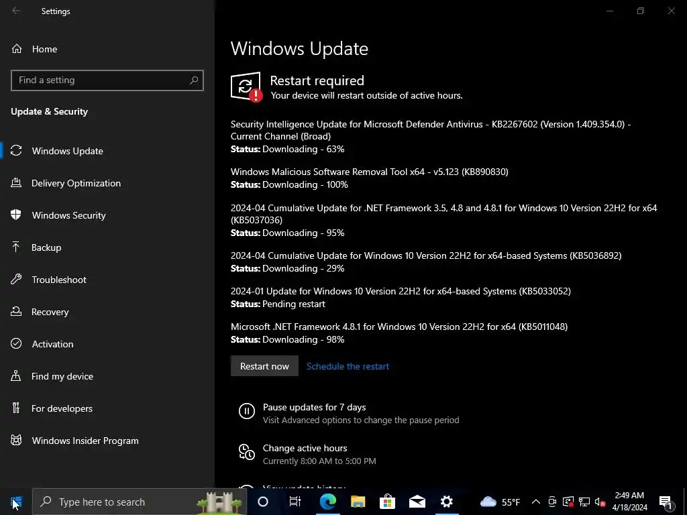The height and width of the screenshot is (515, 687).
Task: Open the notification center icon
Action: (666, 502)
